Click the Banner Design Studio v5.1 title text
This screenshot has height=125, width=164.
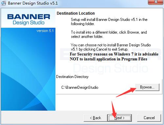pyautogui.click(x=33, y=3)
